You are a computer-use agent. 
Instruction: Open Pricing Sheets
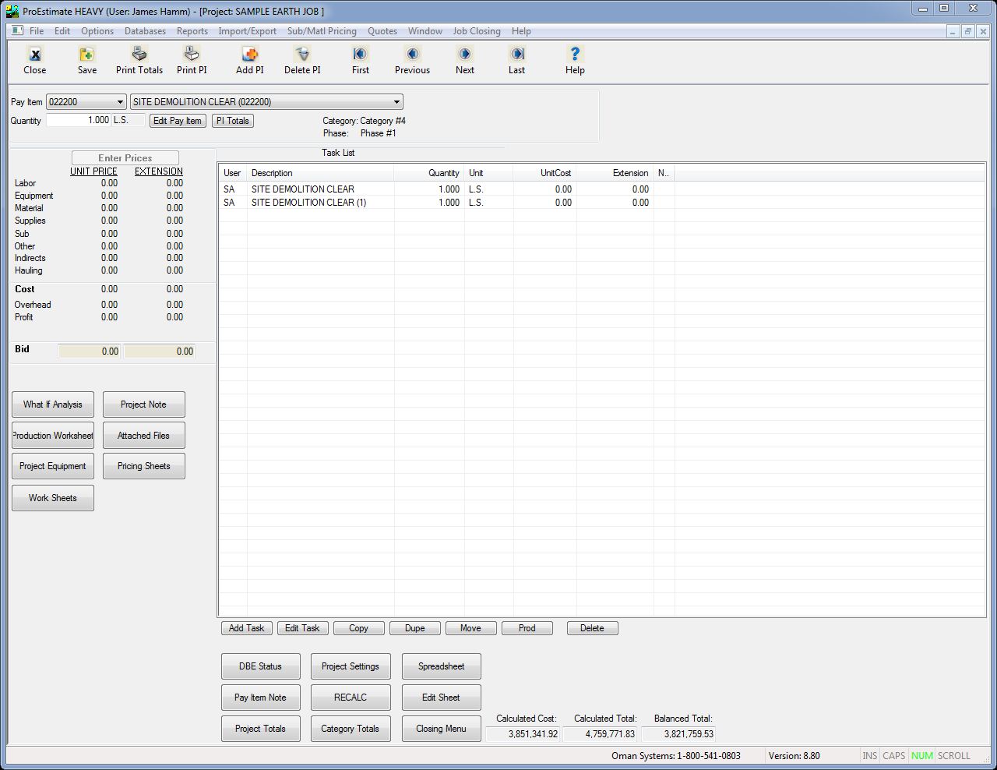143,466
